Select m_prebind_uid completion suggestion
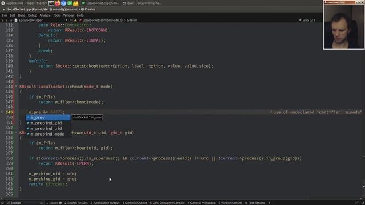365x205 pixels. coord(48,129)
